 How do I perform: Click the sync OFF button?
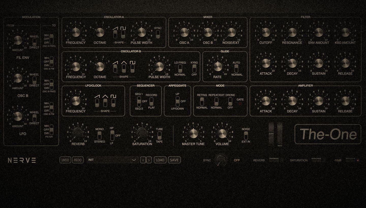pyautogui.click(x=237, y=160)
